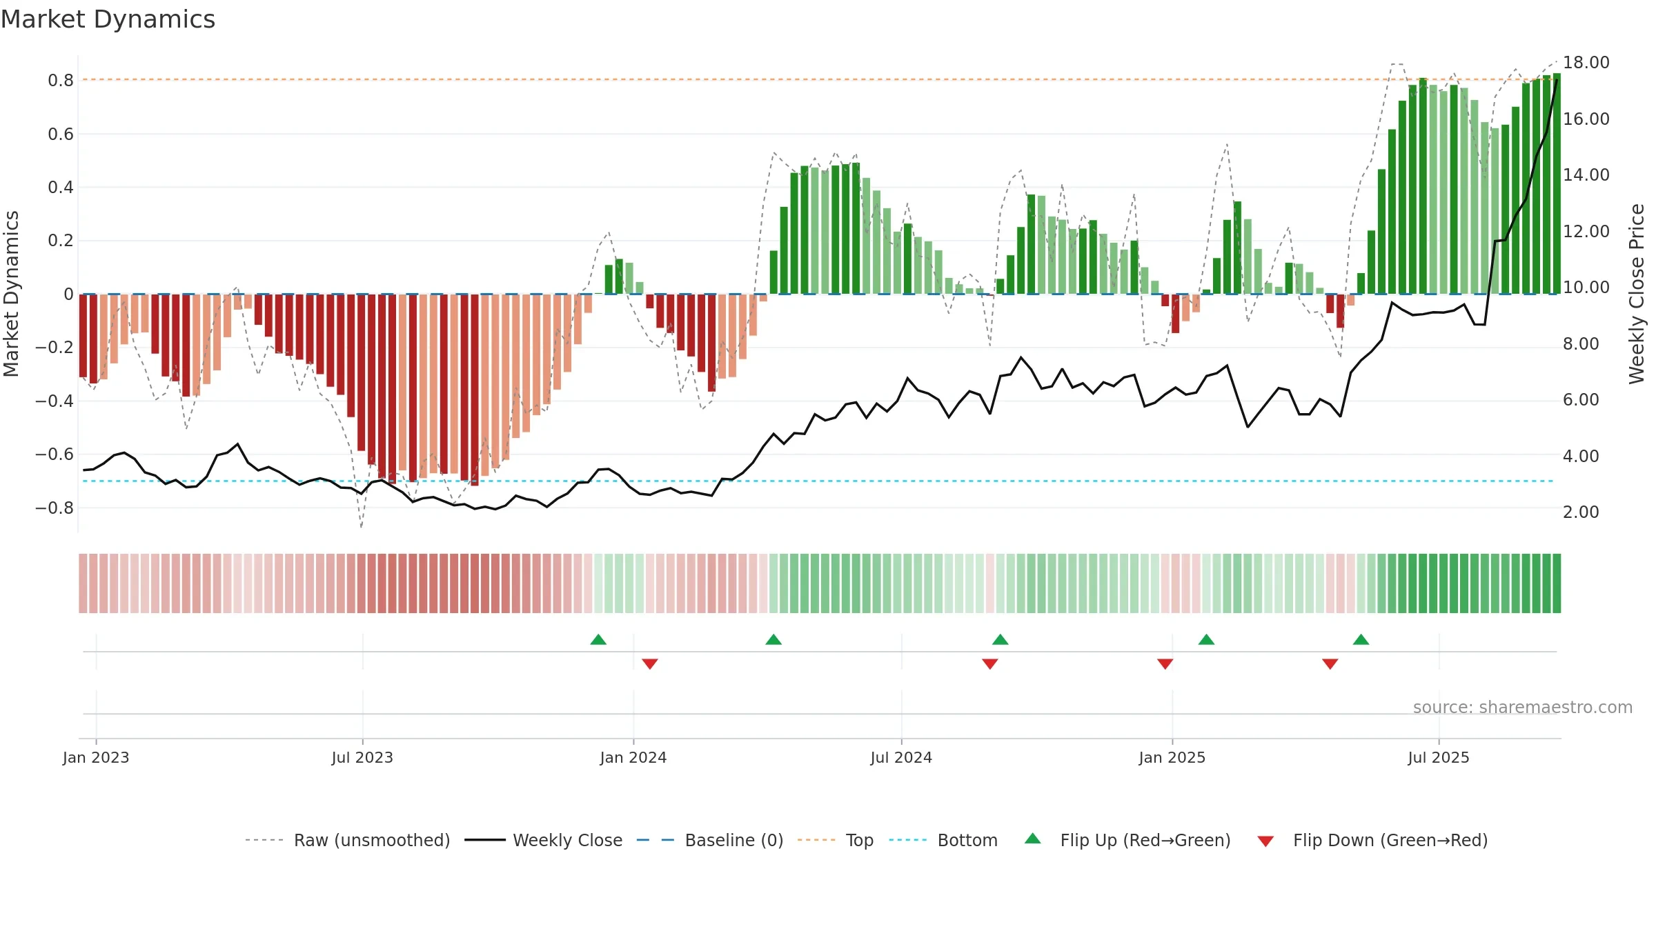Click the 2.00 price axis tick

point(1581,512)
